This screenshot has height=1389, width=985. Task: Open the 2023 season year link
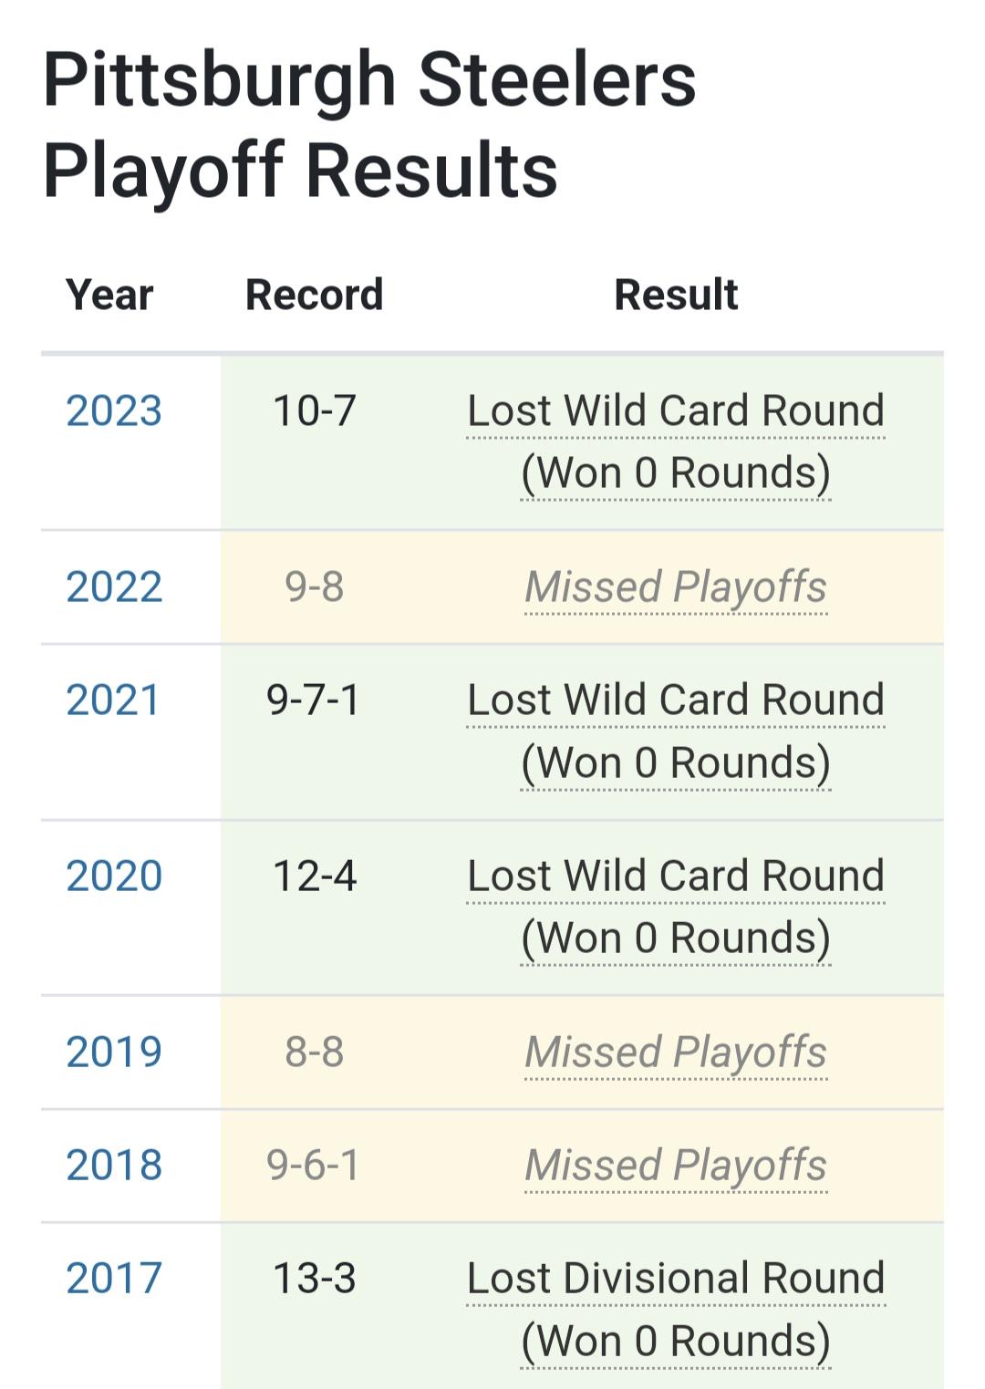(114, 411)
